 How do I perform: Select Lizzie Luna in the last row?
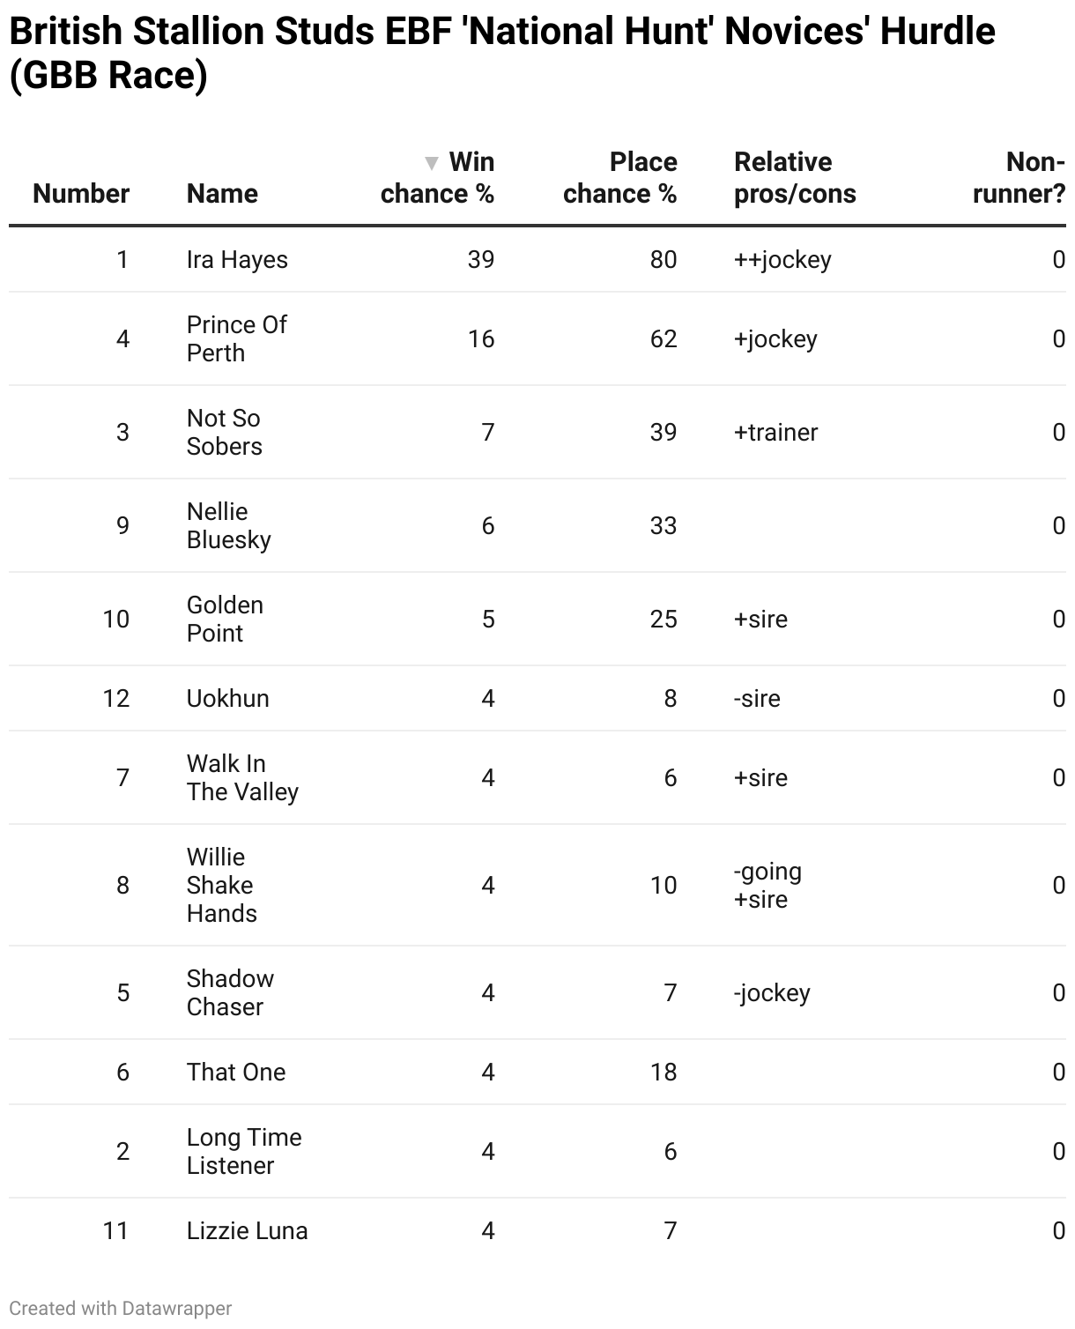(x=247, y=1231)
